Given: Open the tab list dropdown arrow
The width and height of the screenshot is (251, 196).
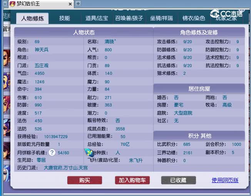Looking at the screenshot, I should click(x=5, y=4).
